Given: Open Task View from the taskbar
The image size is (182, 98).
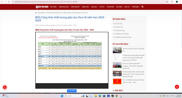Looking at the screenshot, I should point(87,96).
